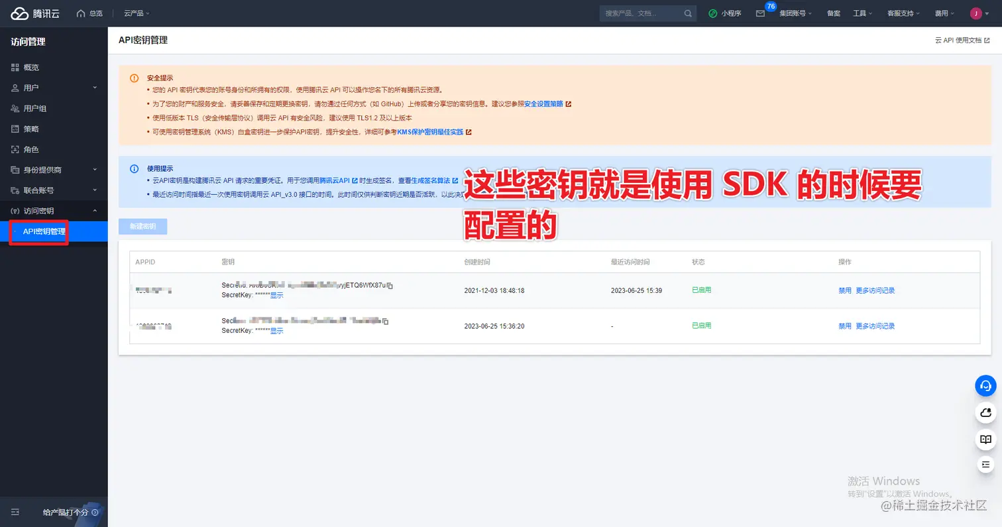Click the 最近访问时间 column header

(630, 262)
